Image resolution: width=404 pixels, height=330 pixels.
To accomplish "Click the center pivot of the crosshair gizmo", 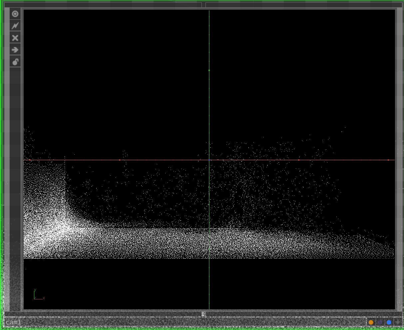I will (209, 160).
